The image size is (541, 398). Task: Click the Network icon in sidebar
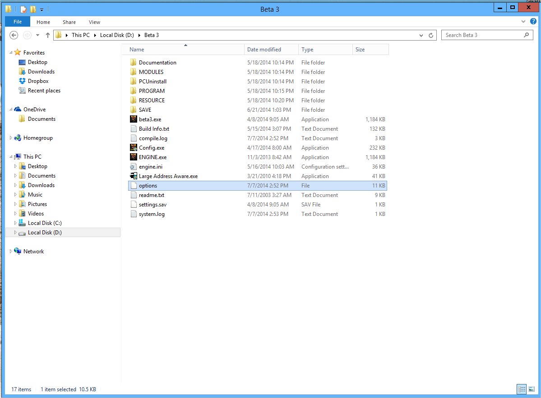coord(18,251)
